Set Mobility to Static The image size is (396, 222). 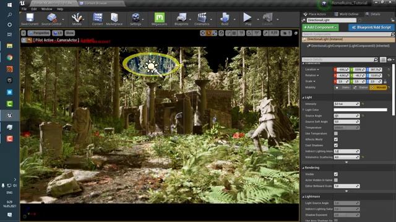click(343, 88)
